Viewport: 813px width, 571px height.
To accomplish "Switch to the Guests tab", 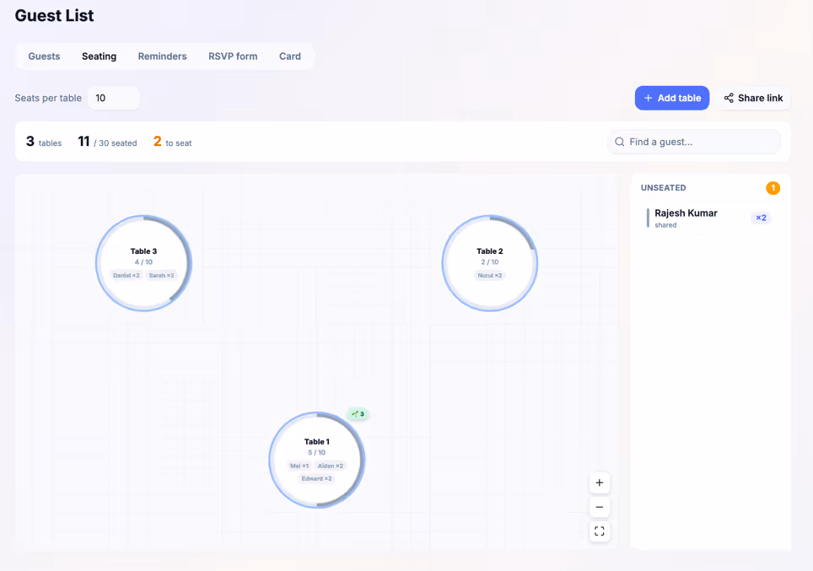I will coord(44,57).
